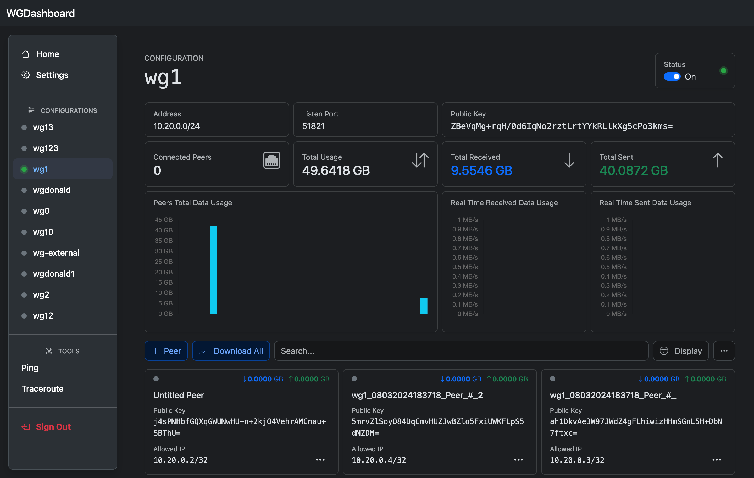
Task: Click the Home house icon
Action: pos(26,54)
